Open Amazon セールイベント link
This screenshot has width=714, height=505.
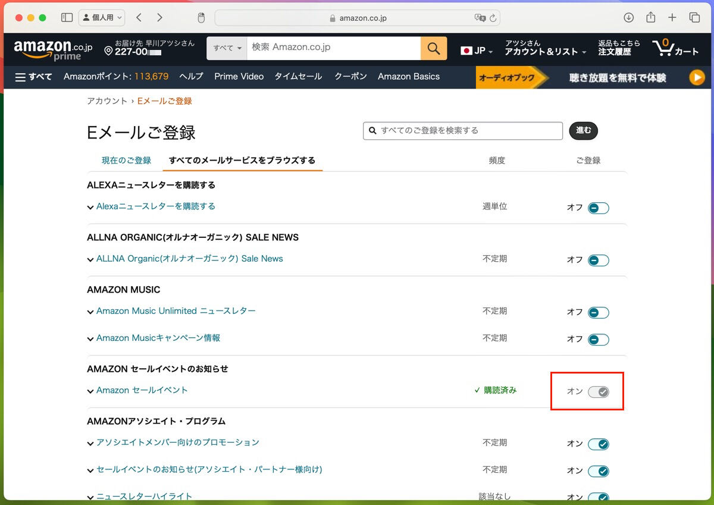(142, 390)
